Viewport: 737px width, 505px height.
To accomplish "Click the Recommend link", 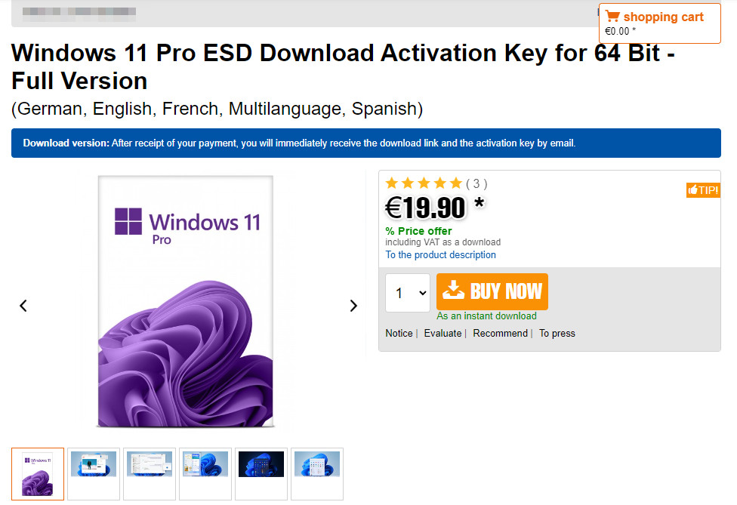I will [x=500, y=334].
